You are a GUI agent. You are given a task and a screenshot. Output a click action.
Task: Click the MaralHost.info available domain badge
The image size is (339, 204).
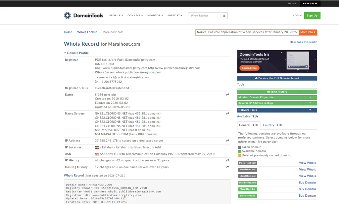click(x=248, y=183)
